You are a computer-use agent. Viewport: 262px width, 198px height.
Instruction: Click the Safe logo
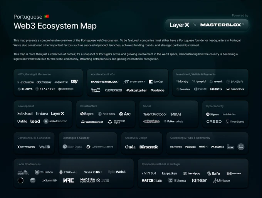point(213,173)
